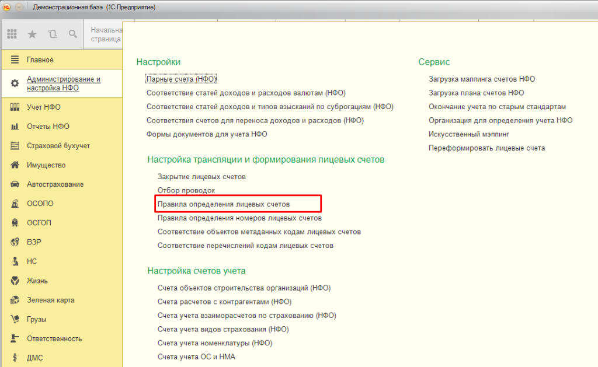Open the History scroll icon
The height and width of the screenshot is (367, 598).
53,34
